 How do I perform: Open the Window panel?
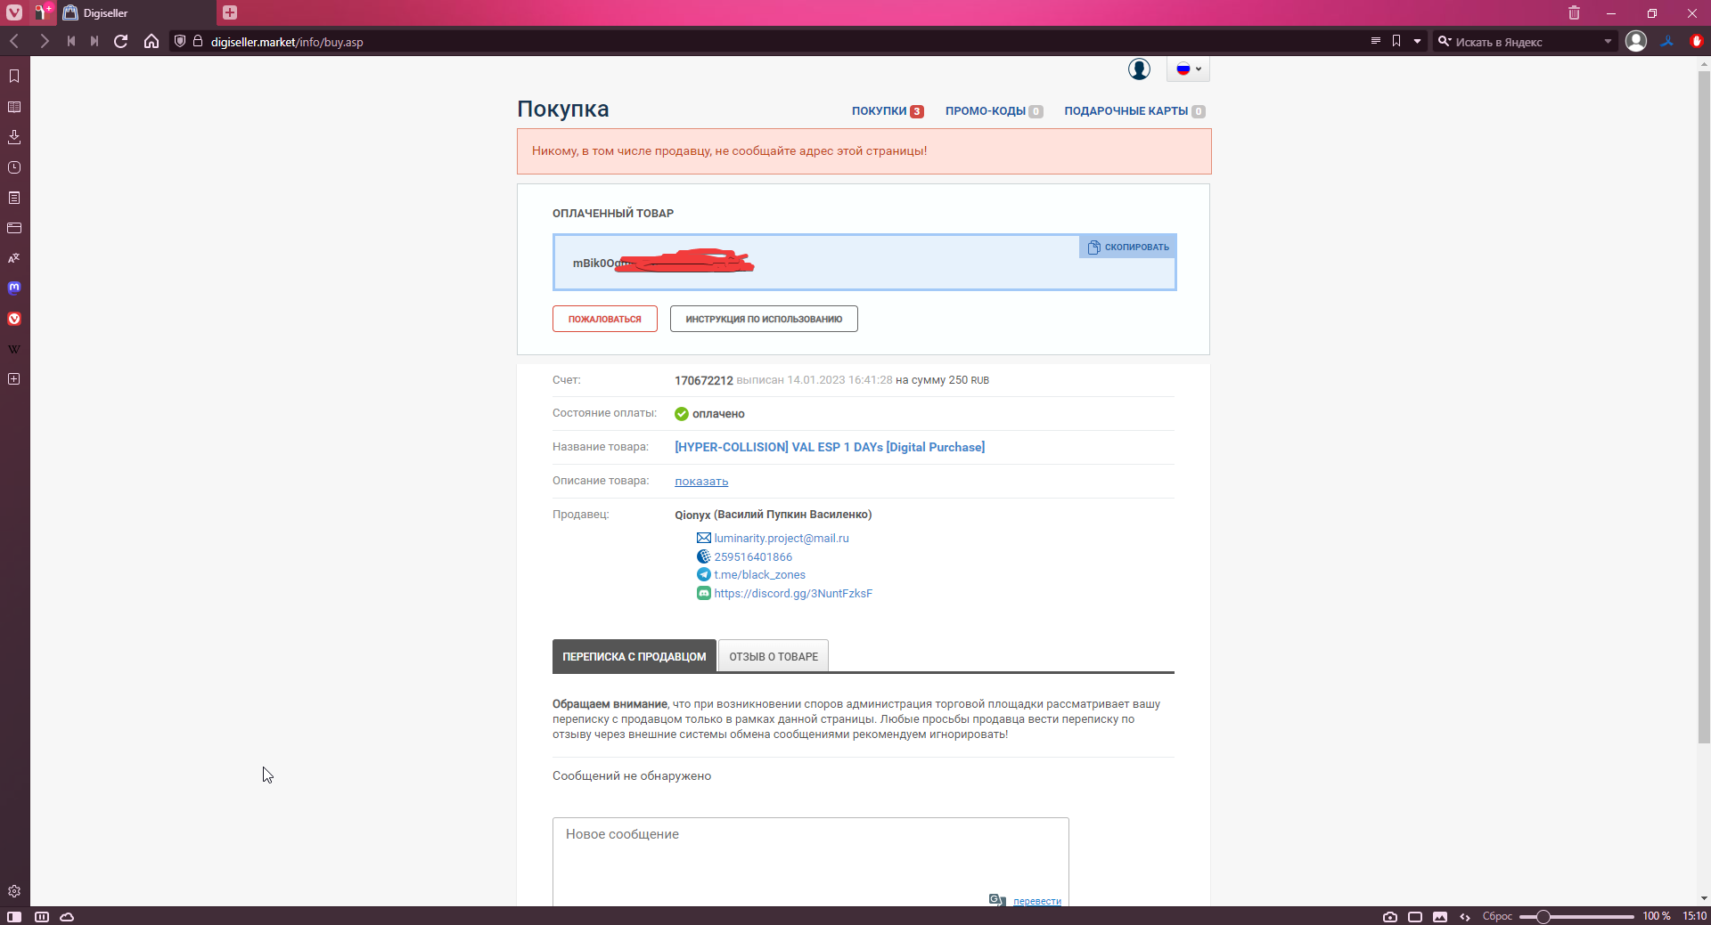click(x=14, y=228)
